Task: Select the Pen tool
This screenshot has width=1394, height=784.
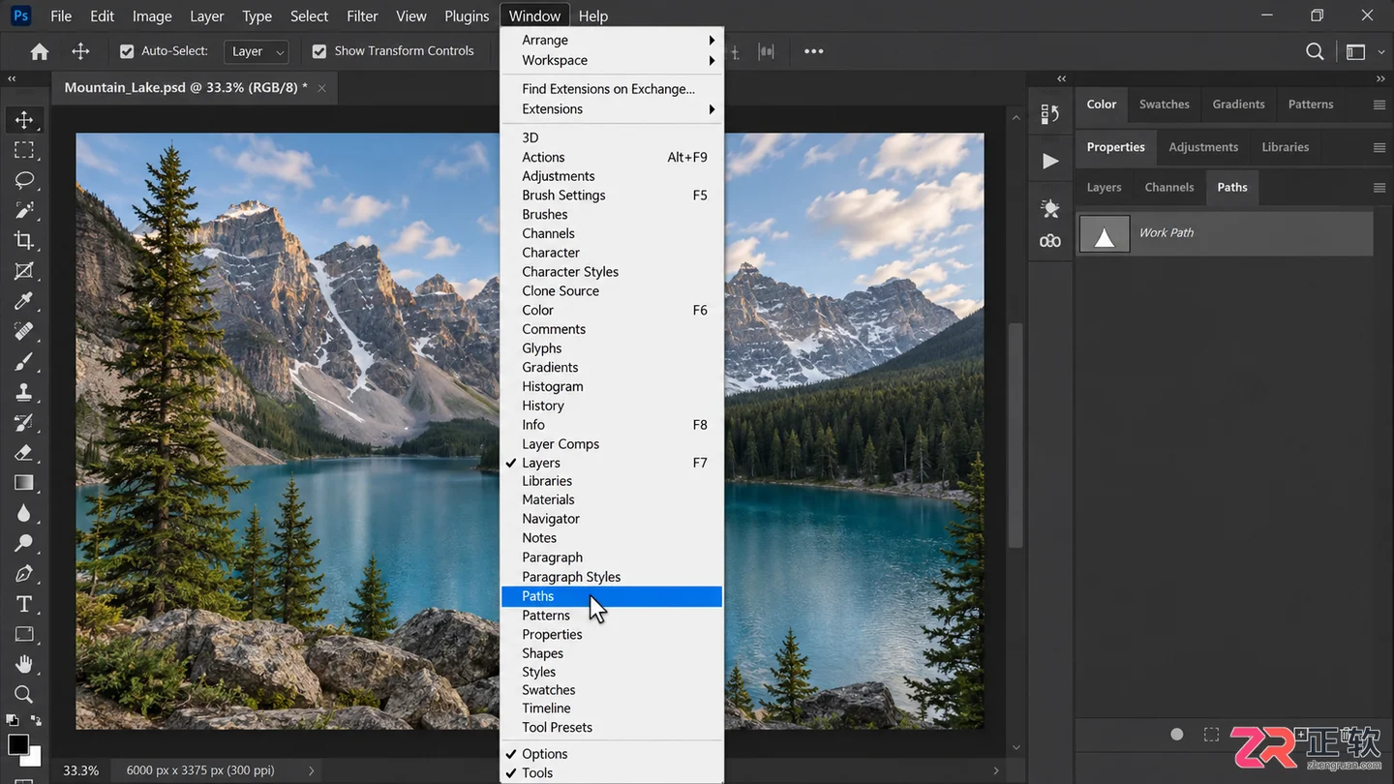Action: pyautogui.click(x=24, y=573)
